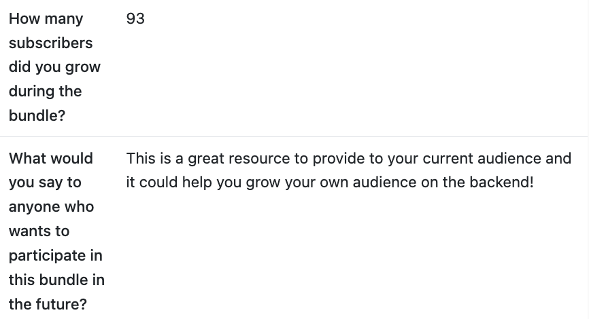
Task: Select the word 'subscribers' in first question
Action: [x=50, y=43]
